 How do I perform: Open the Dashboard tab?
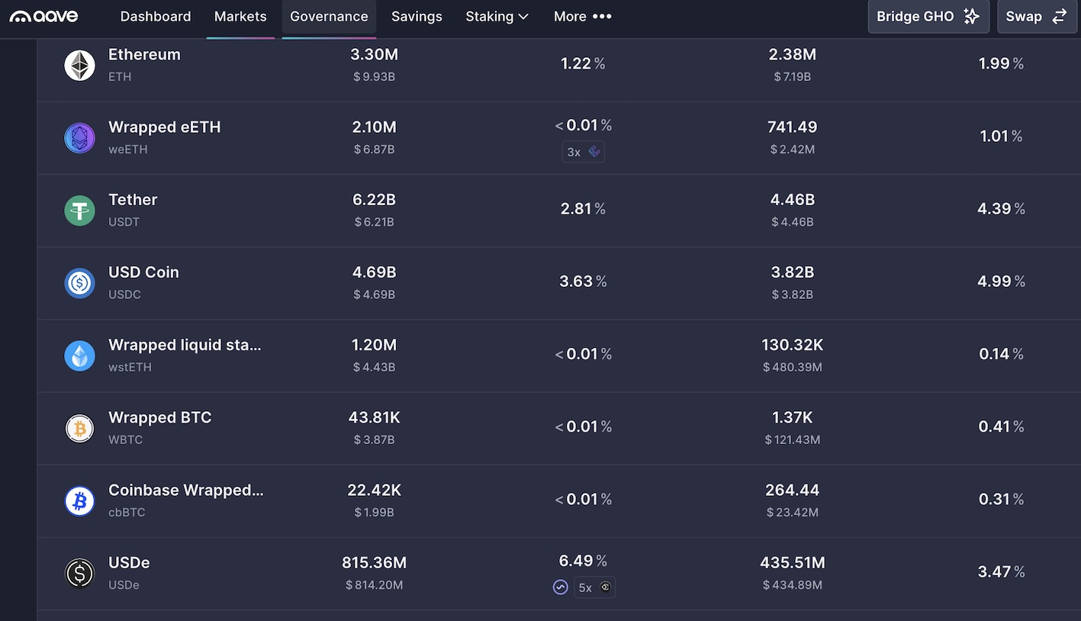pos(156,17)
